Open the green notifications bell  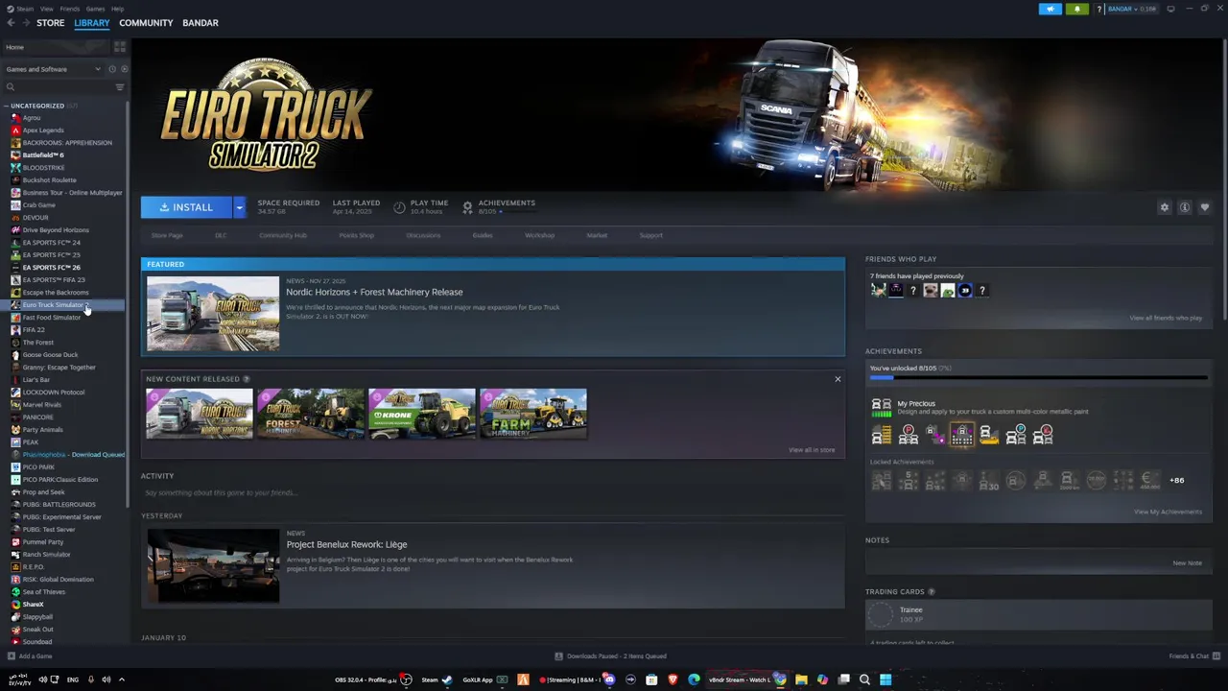[1076, 9]
